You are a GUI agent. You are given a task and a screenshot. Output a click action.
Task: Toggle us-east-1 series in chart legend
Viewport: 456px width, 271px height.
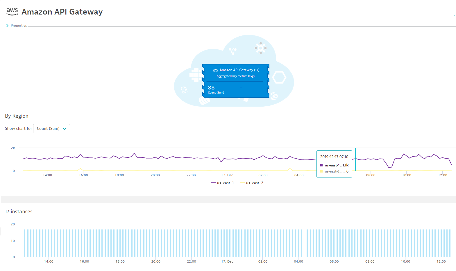pyautogui.click(x=222, y=183)
